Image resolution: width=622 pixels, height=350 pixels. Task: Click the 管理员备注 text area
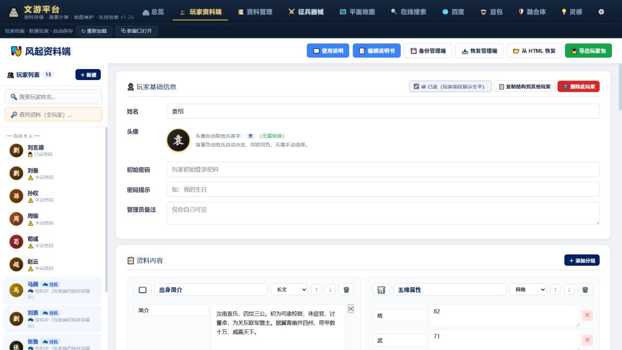(383, 213)
